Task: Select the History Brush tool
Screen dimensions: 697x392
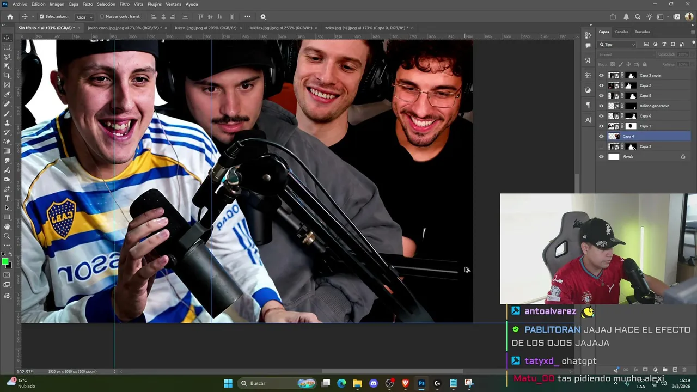Action: 7,132
